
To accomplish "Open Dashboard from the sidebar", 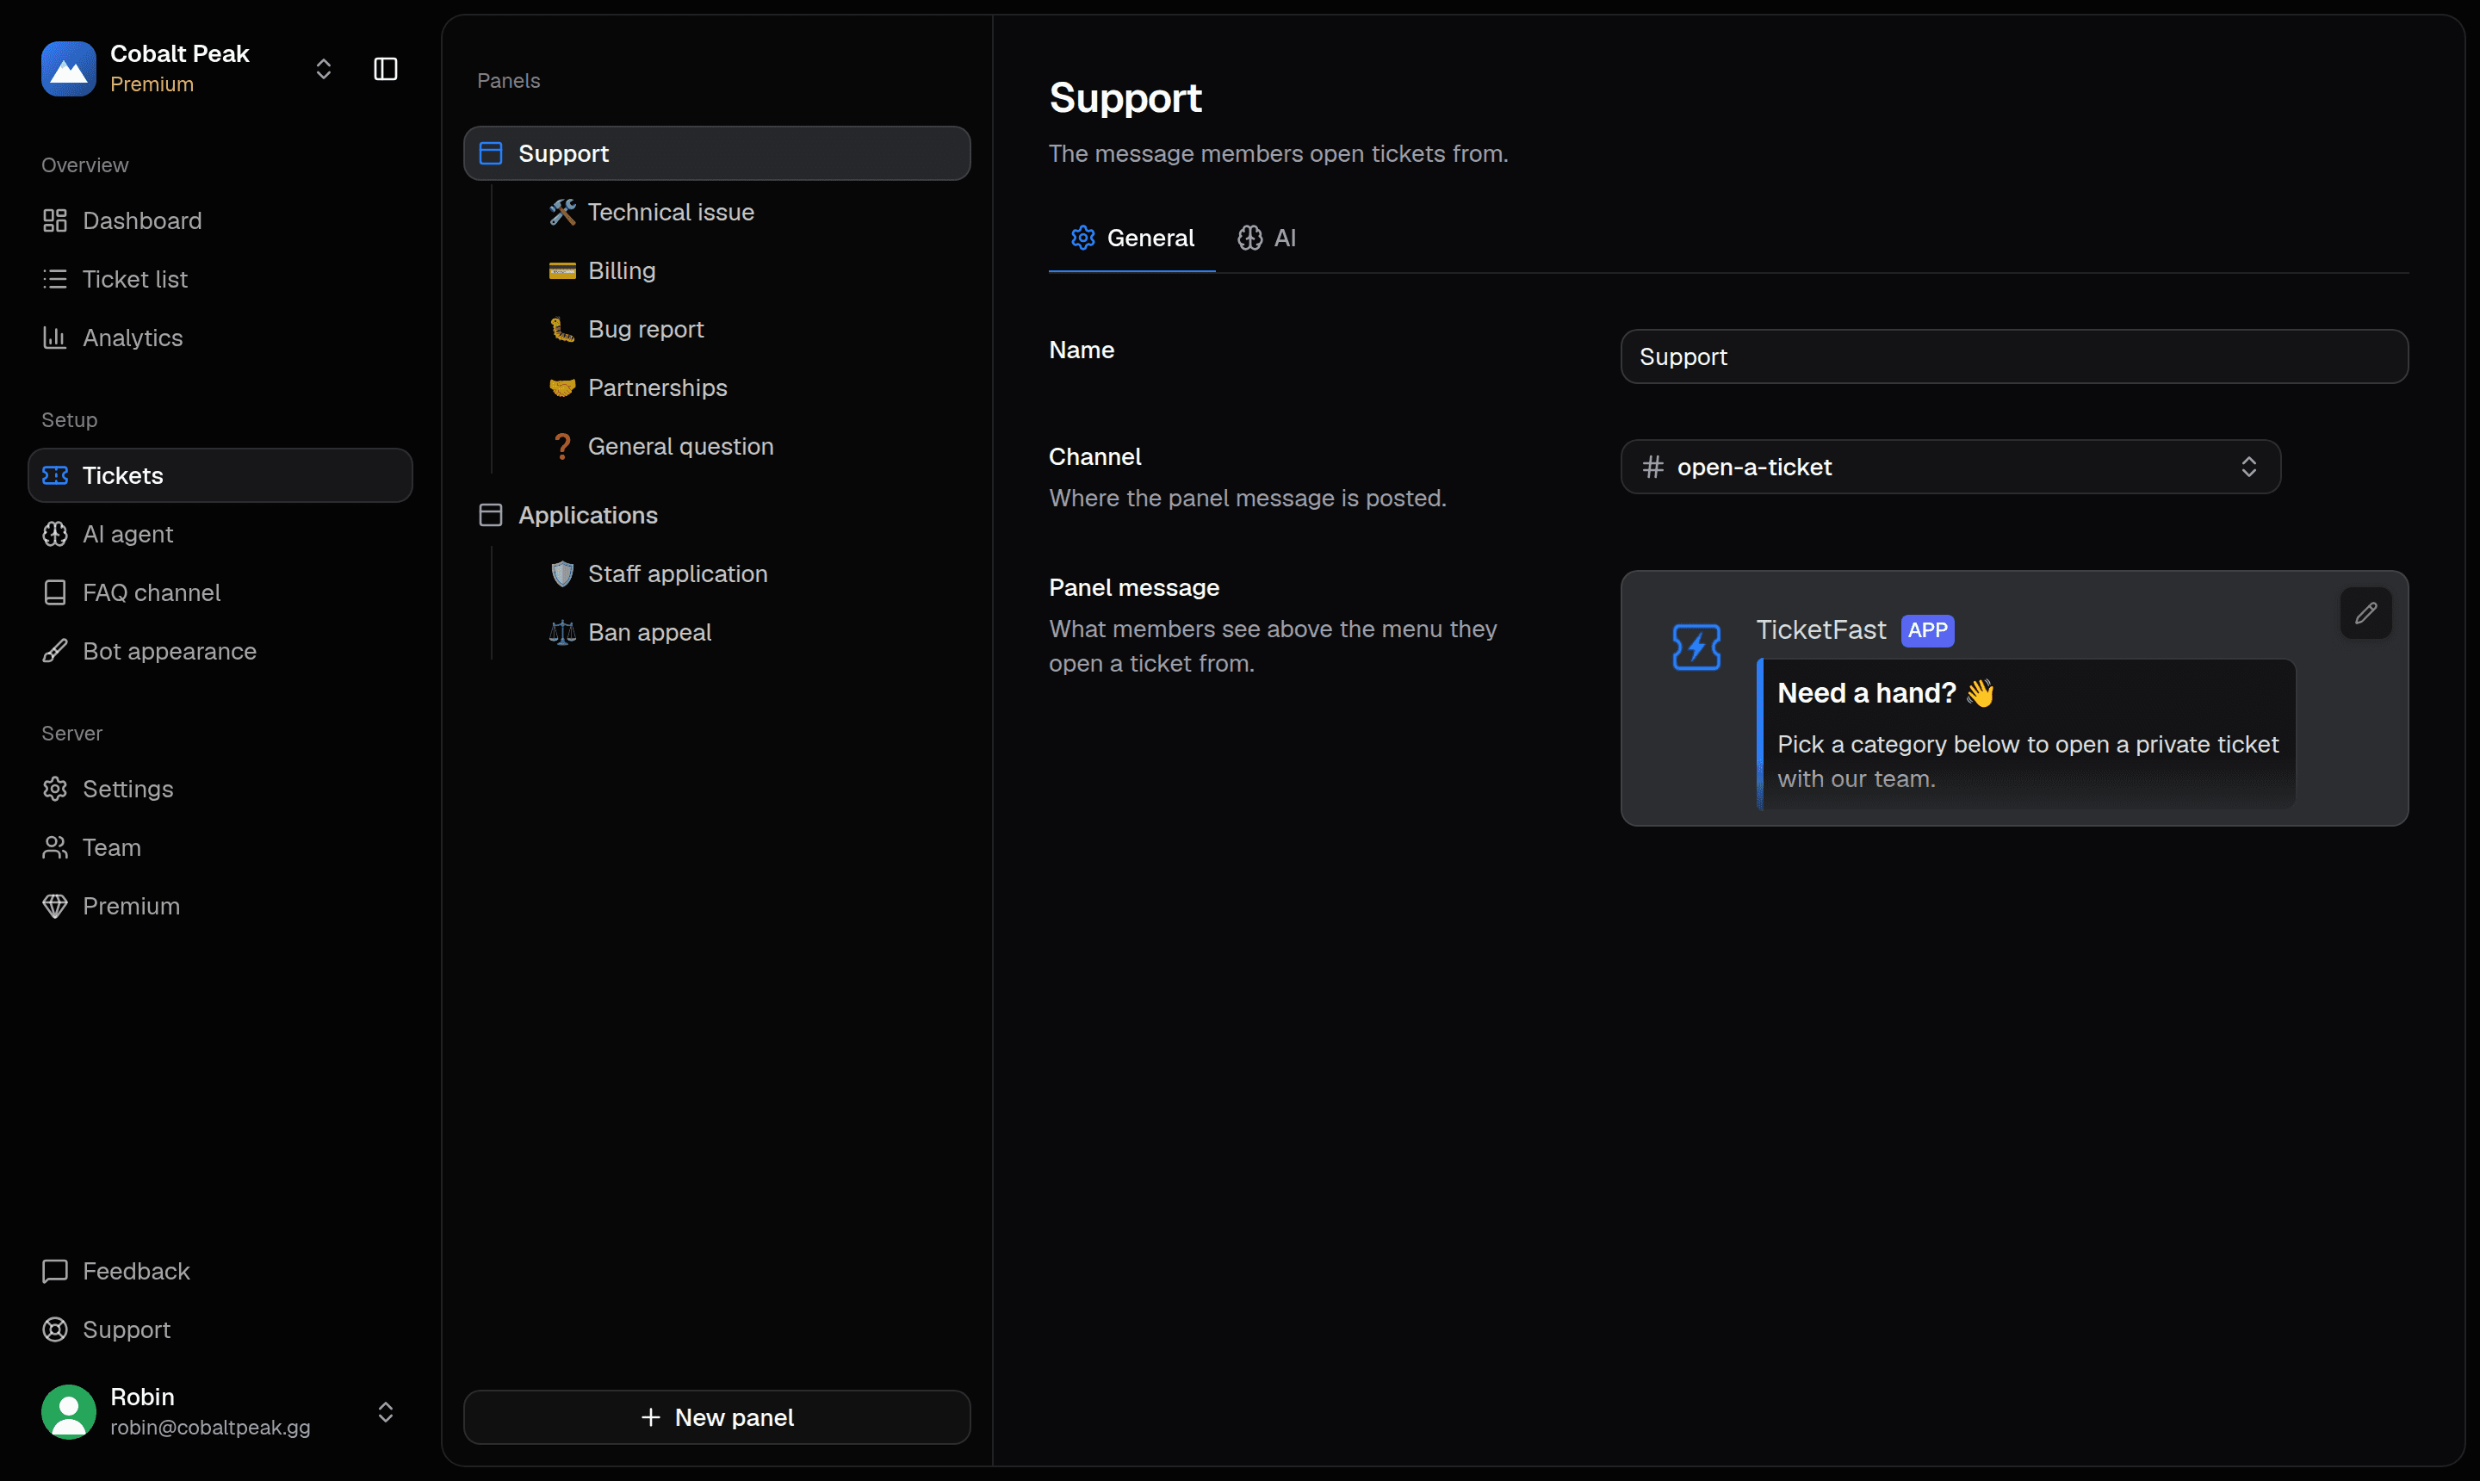I will (x=220, y=220).
